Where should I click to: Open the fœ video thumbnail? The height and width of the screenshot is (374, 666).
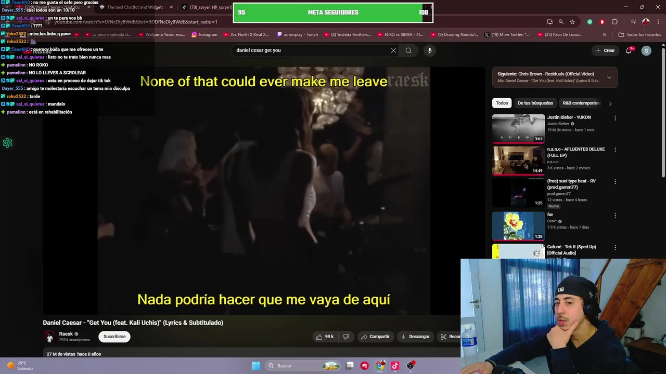(x=518, y=226)
